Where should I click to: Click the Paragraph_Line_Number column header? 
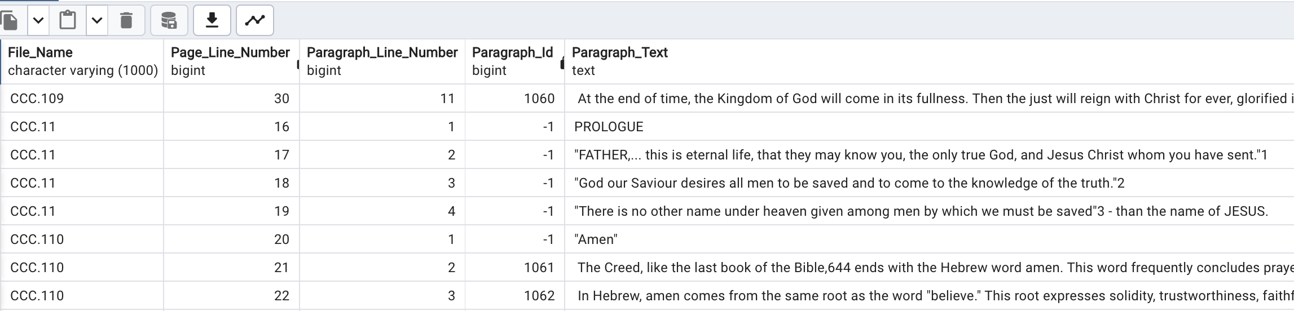[x=382, y=61]
